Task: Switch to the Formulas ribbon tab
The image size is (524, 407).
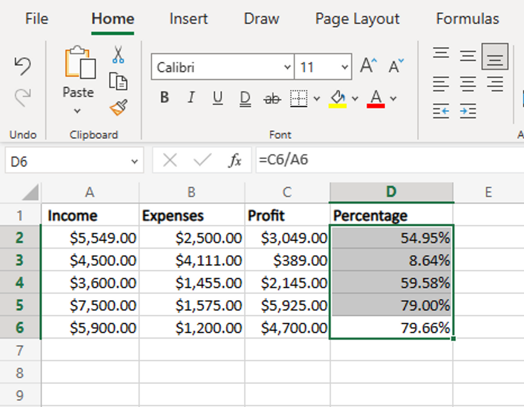Action: point(467,18)
